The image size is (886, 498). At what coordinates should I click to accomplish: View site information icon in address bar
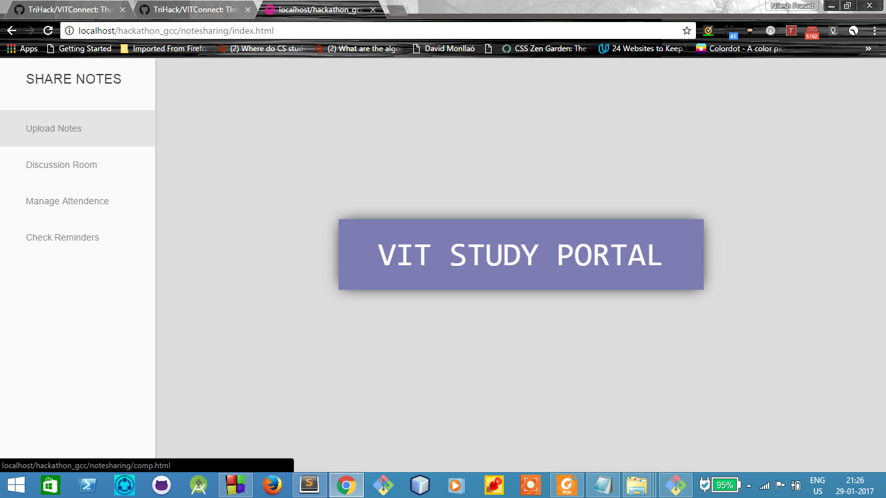tap(69, 30)
